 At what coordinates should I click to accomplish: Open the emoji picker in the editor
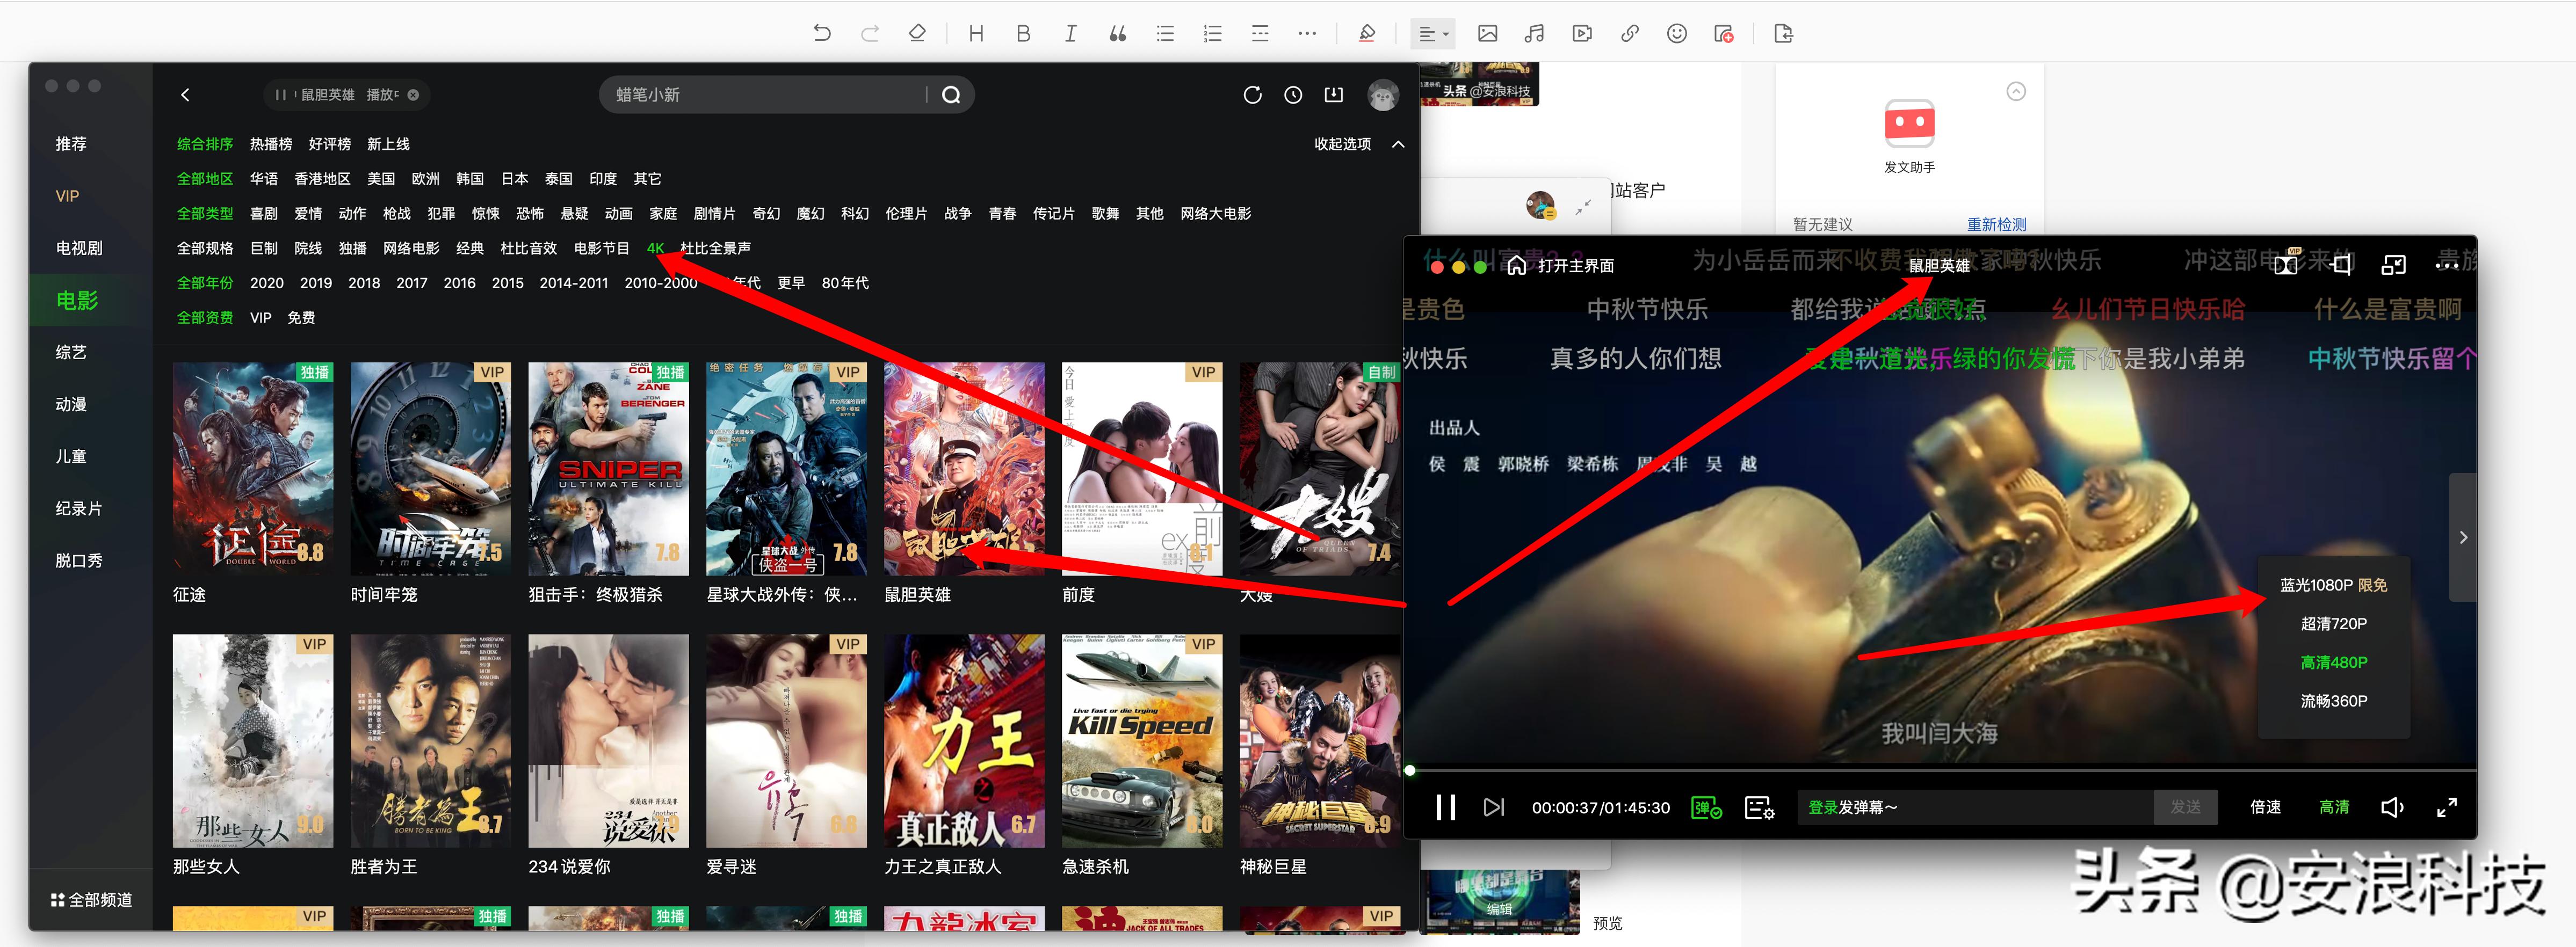coord(1678,33)
